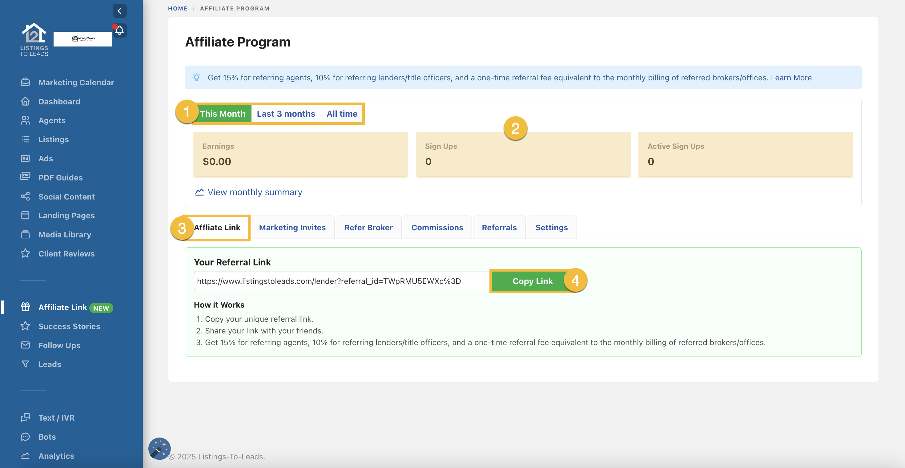The image size is (905, 468).
Task: Click the notification bell icon
Action: click(x=119, y=30)
